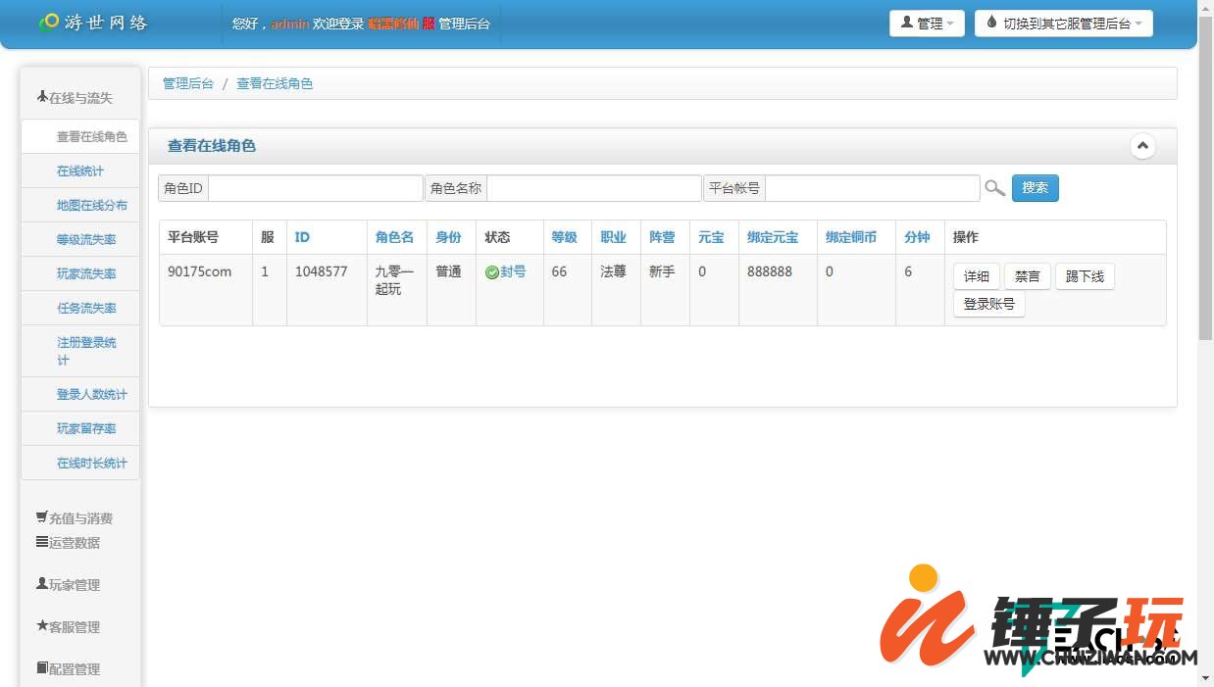Sort the table by 等级 column
The height and width of the screenshot is (687, 1214).
(x=564, y=237)
